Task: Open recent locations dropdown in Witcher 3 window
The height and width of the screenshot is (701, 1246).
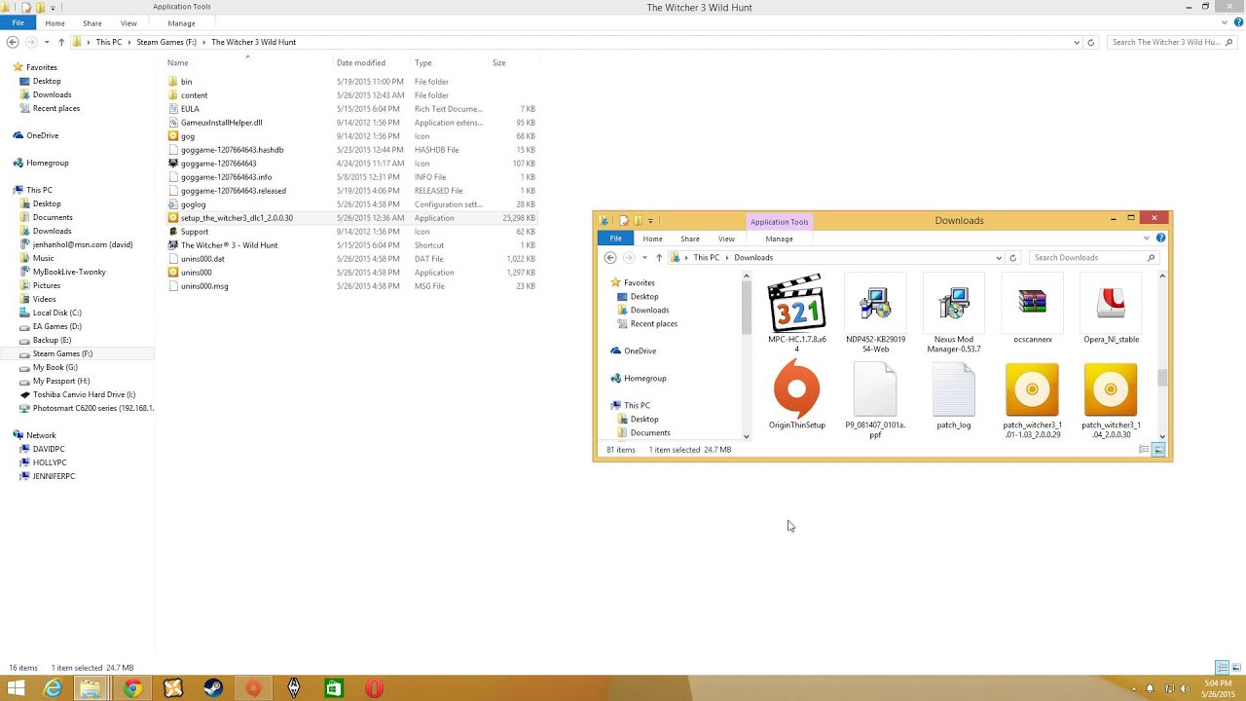Action: click(x=46, y=42)
